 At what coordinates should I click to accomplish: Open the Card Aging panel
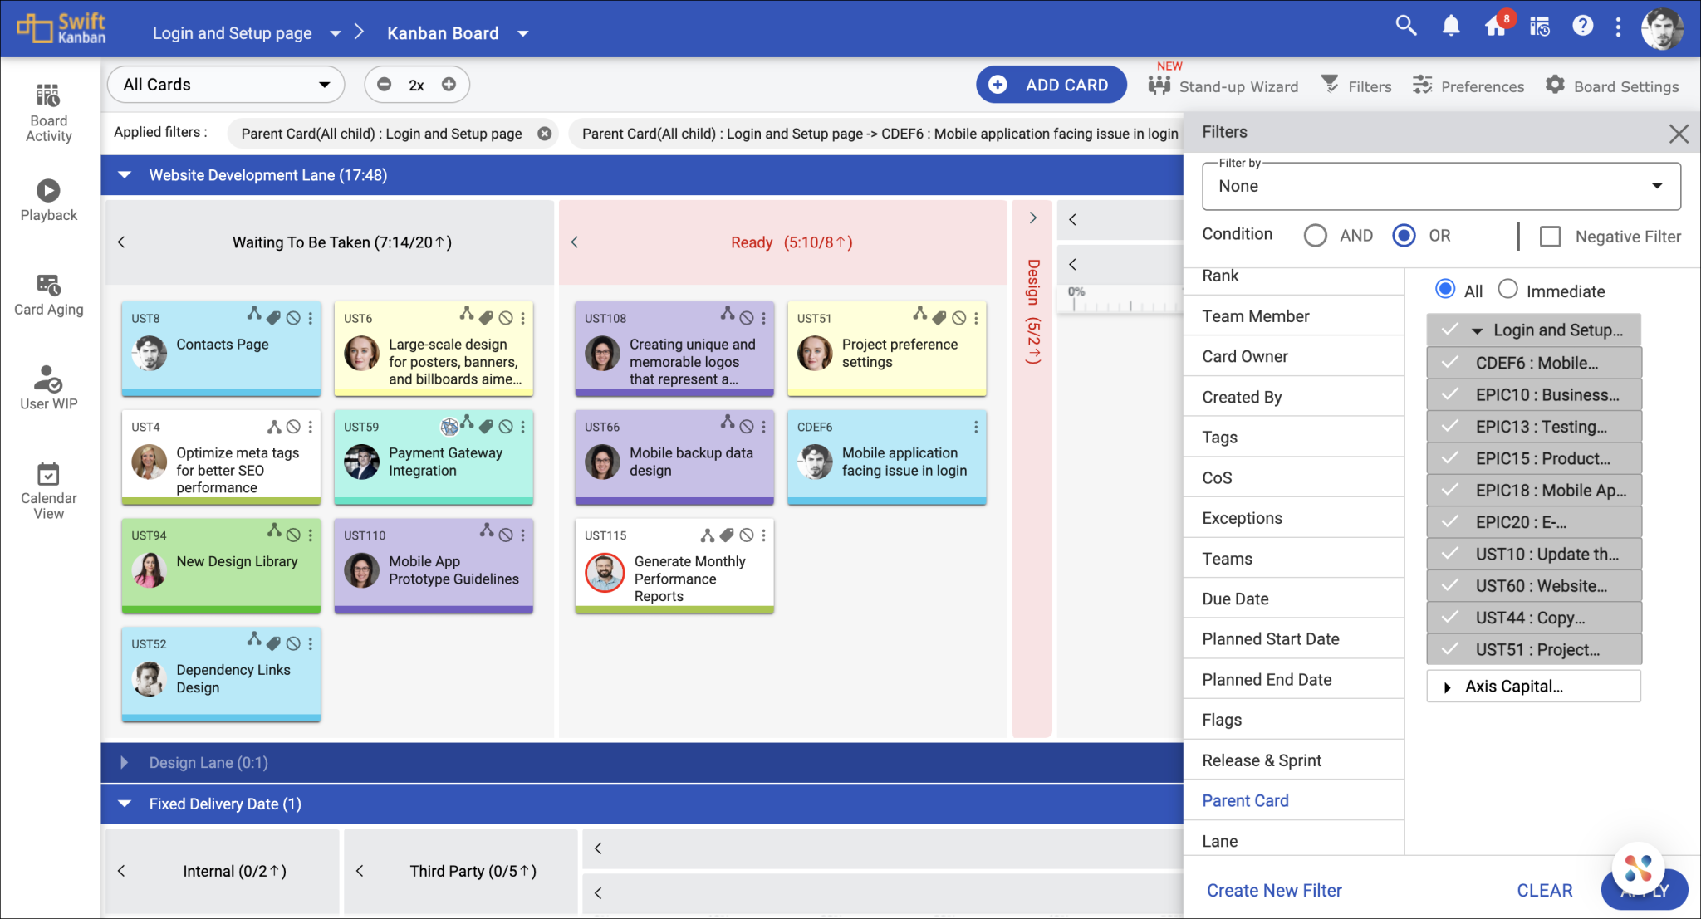[x=47, y=295]
